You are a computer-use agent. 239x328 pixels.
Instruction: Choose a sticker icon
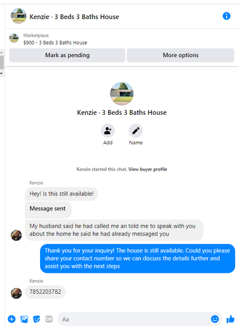37,319
